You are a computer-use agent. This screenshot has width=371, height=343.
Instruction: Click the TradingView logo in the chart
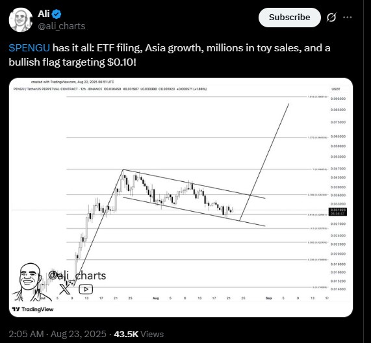tap(33, 309)
